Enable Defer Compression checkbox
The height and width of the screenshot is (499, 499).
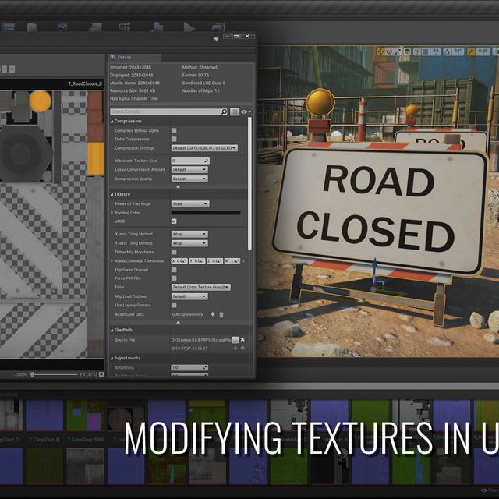(x=174, y=139)
